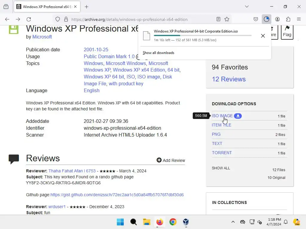
Task: Open the notification bell
Action: pyautogui.click(x=286, y=222)
